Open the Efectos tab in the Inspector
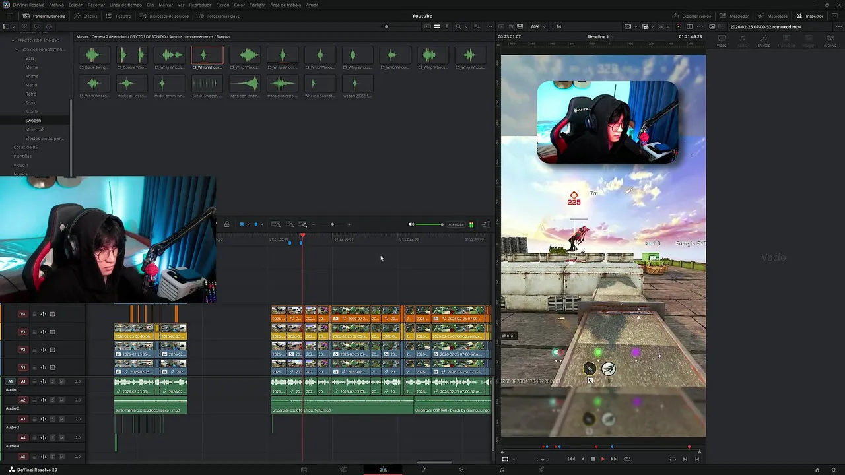845x475 pixels. tap(764, 41)
